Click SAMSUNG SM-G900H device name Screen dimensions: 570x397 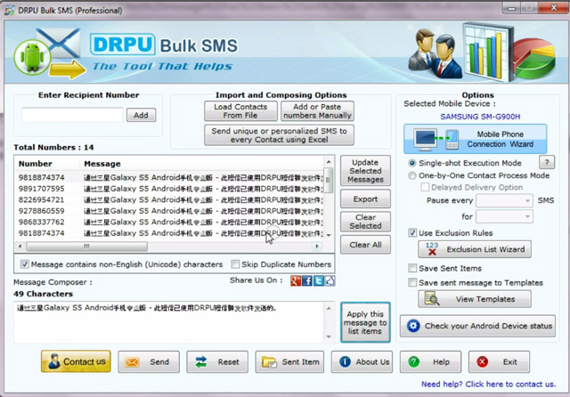click(480, 117)
